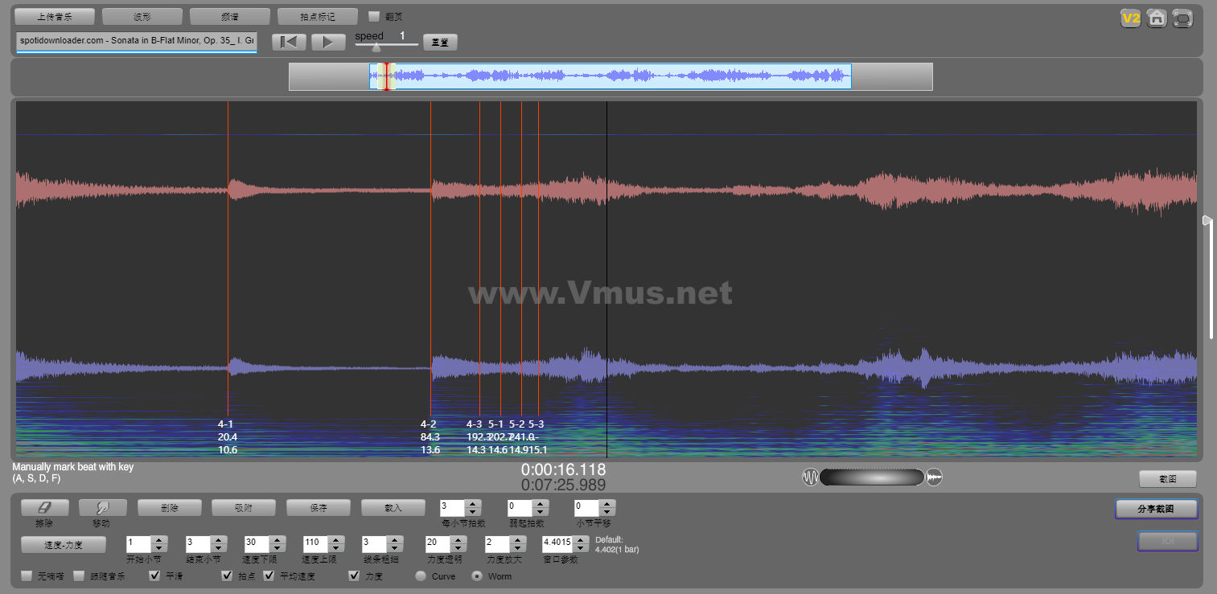Switch to 波形 waveform view
The height and width of the screenshot is (594, 1217).
(x=142, y=16)
